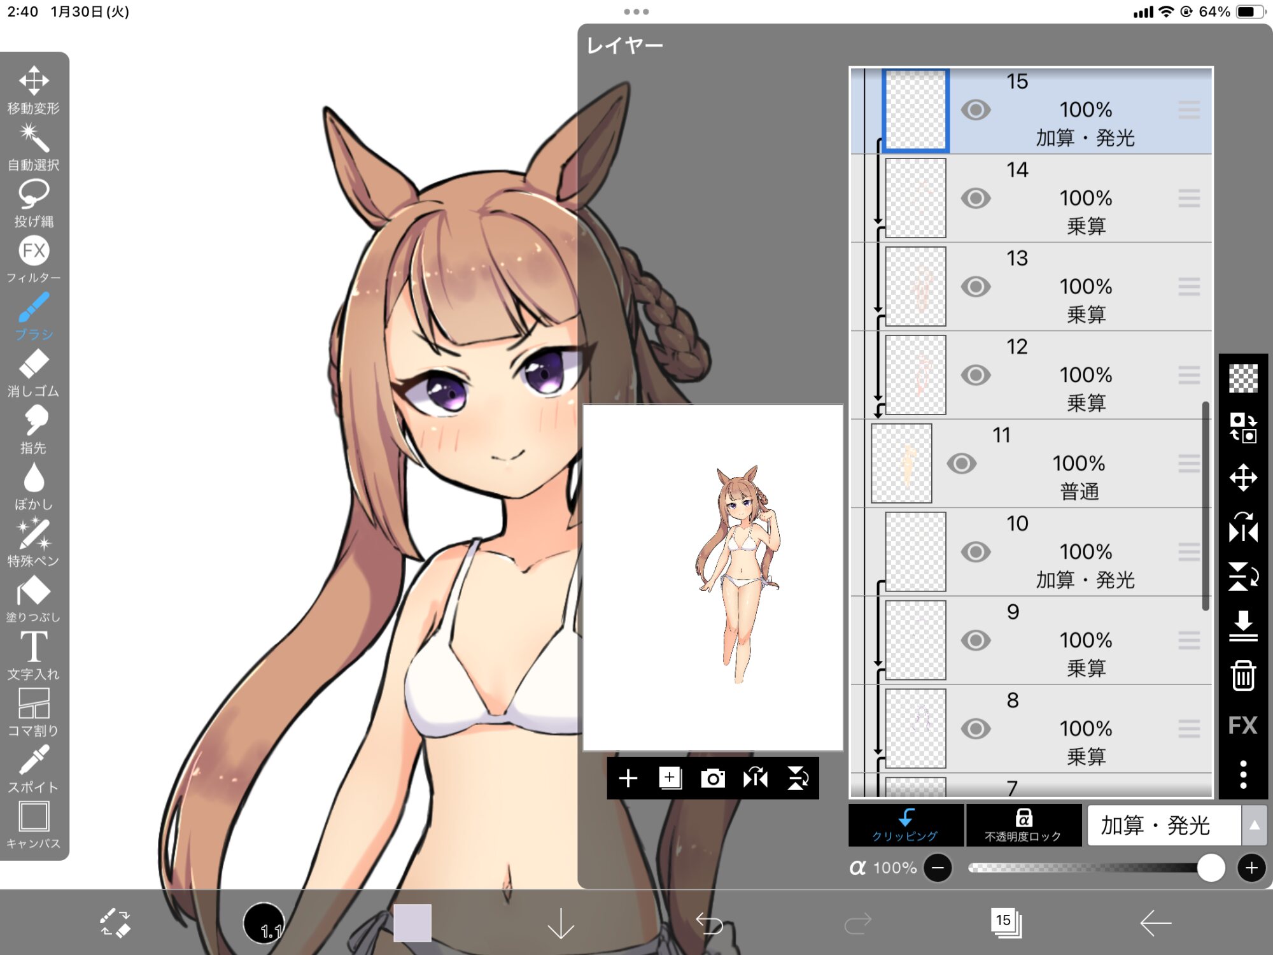Click the merge layer down arrow icon

[x=1242, y=625]
